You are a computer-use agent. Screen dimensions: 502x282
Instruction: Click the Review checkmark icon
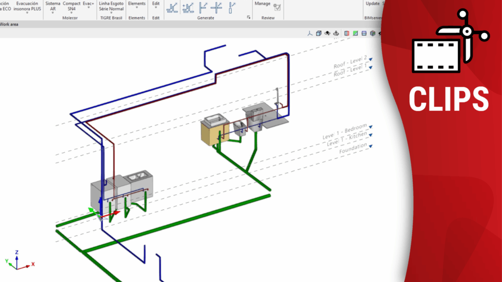click(277, 7)
